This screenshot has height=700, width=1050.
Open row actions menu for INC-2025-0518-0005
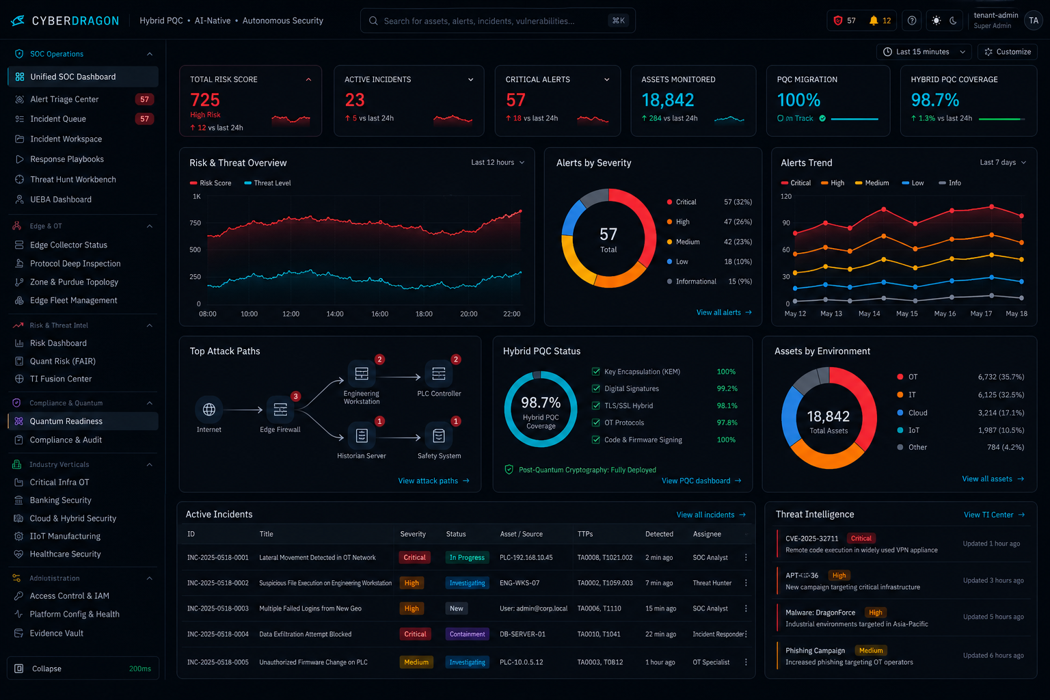[x=746, y=662]
